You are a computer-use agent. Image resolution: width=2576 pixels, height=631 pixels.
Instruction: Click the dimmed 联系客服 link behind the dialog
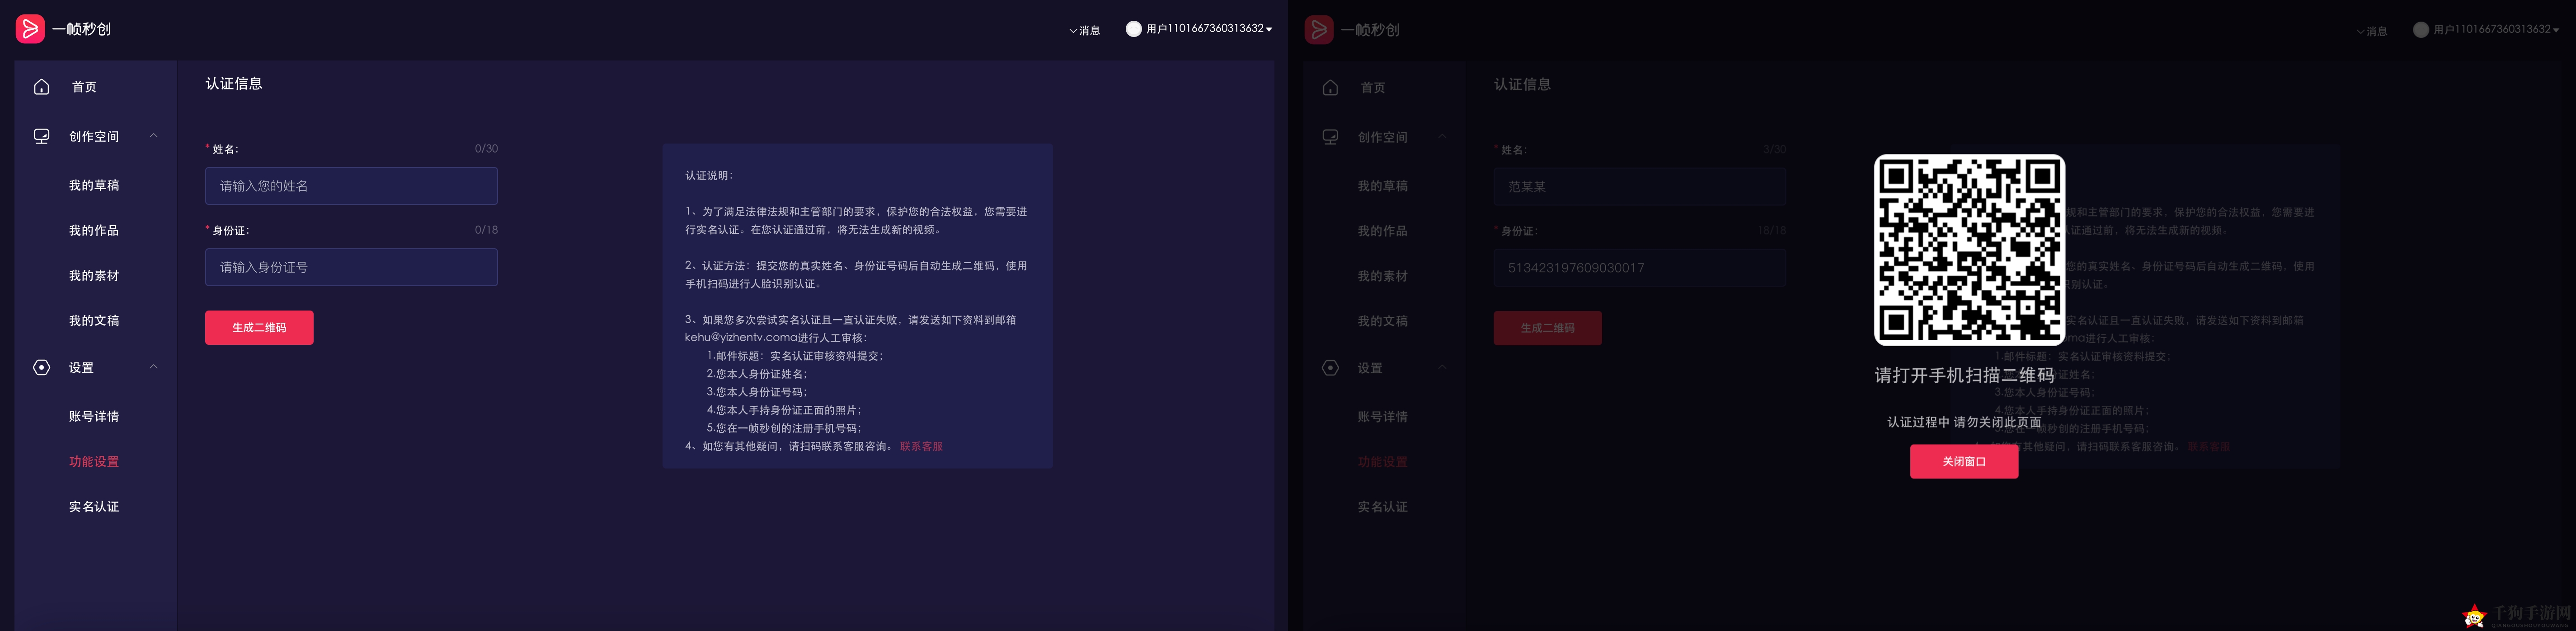(x=2209, y=447)
